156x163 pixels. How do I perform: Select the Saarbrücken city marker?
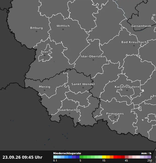(x=69, y=113)
